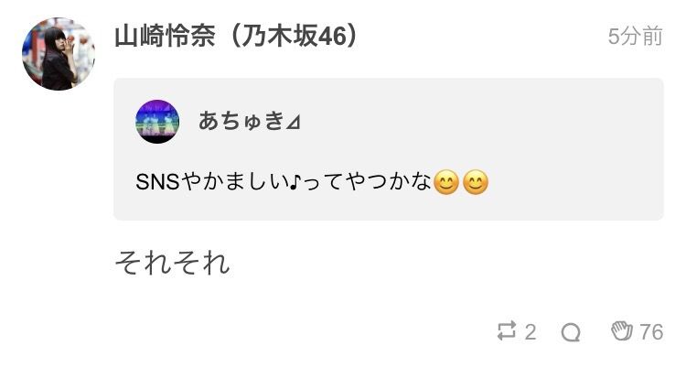
Task: Click the triangle symbol after あちゅき
Action: [293, 123]
